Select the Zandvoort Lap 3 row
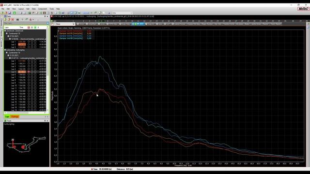The width and height of the screenshot is (310, 174). (x=25, y=47)
